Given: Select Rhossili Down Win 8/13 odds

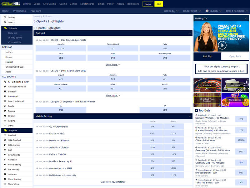Looking at the screenshot, I should [241, 173].
